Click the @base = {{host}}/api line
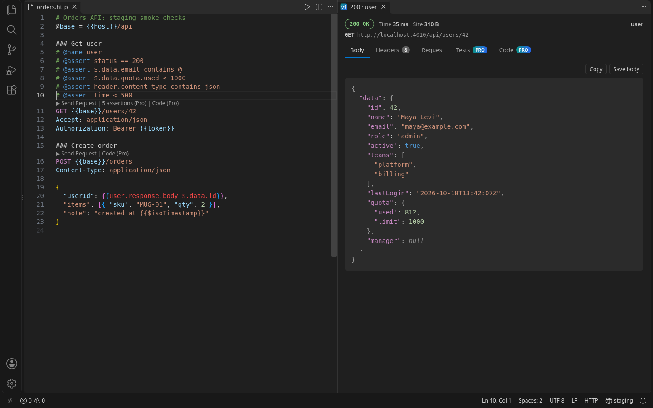The image size is (653, 408). click(94, 26)
